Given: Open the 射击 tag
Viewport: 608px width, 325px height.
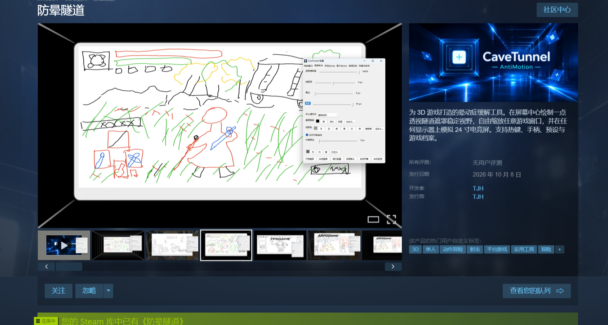Looking at the screenshot, I should [475, 249].
